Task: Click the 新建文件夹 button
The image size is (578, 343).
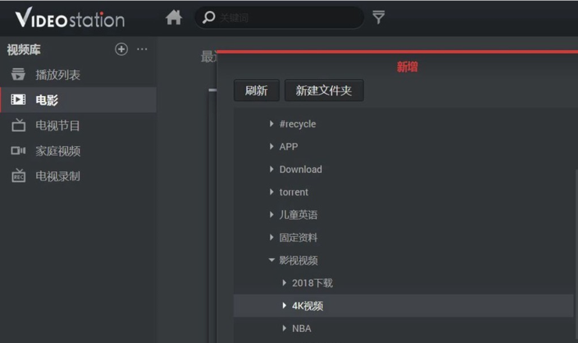Action: click(x=323, y=91)
